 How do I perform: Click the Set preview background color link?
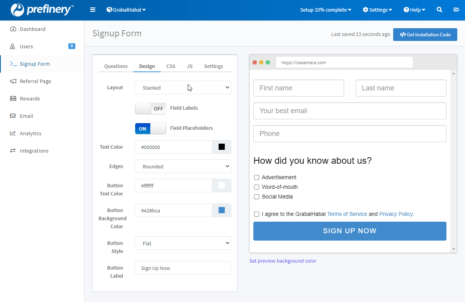point(283,261)
